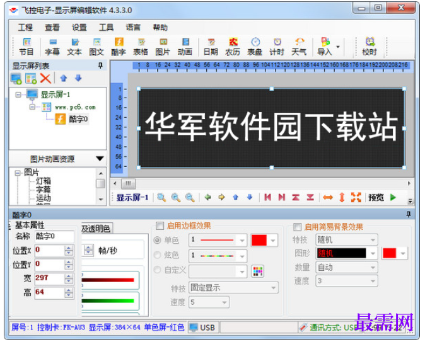The height and width of the screenshot is (342, 425).
Task: Add a 表盘 clock dial element
Action: pos(255,47)
